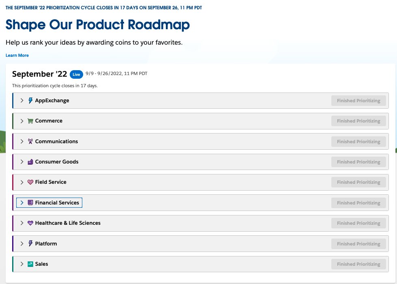Click the Field Service section title
The width and height of the screenshot is (397, 284).
point(51,182)
